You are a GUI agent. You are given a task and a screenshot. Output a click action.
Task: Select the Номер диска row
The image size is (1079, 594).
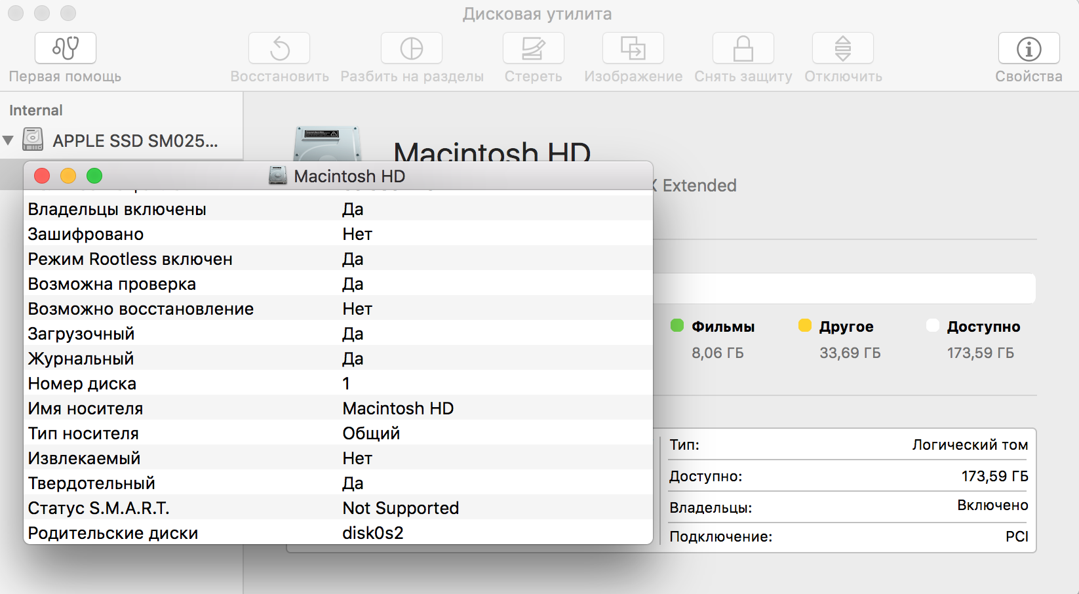point(338,384)
